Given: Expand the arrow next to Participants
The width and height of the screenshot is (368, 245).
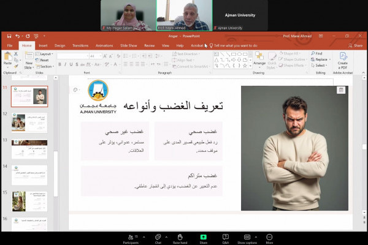Looking at the screenshot, I should (x=142, y=236).
